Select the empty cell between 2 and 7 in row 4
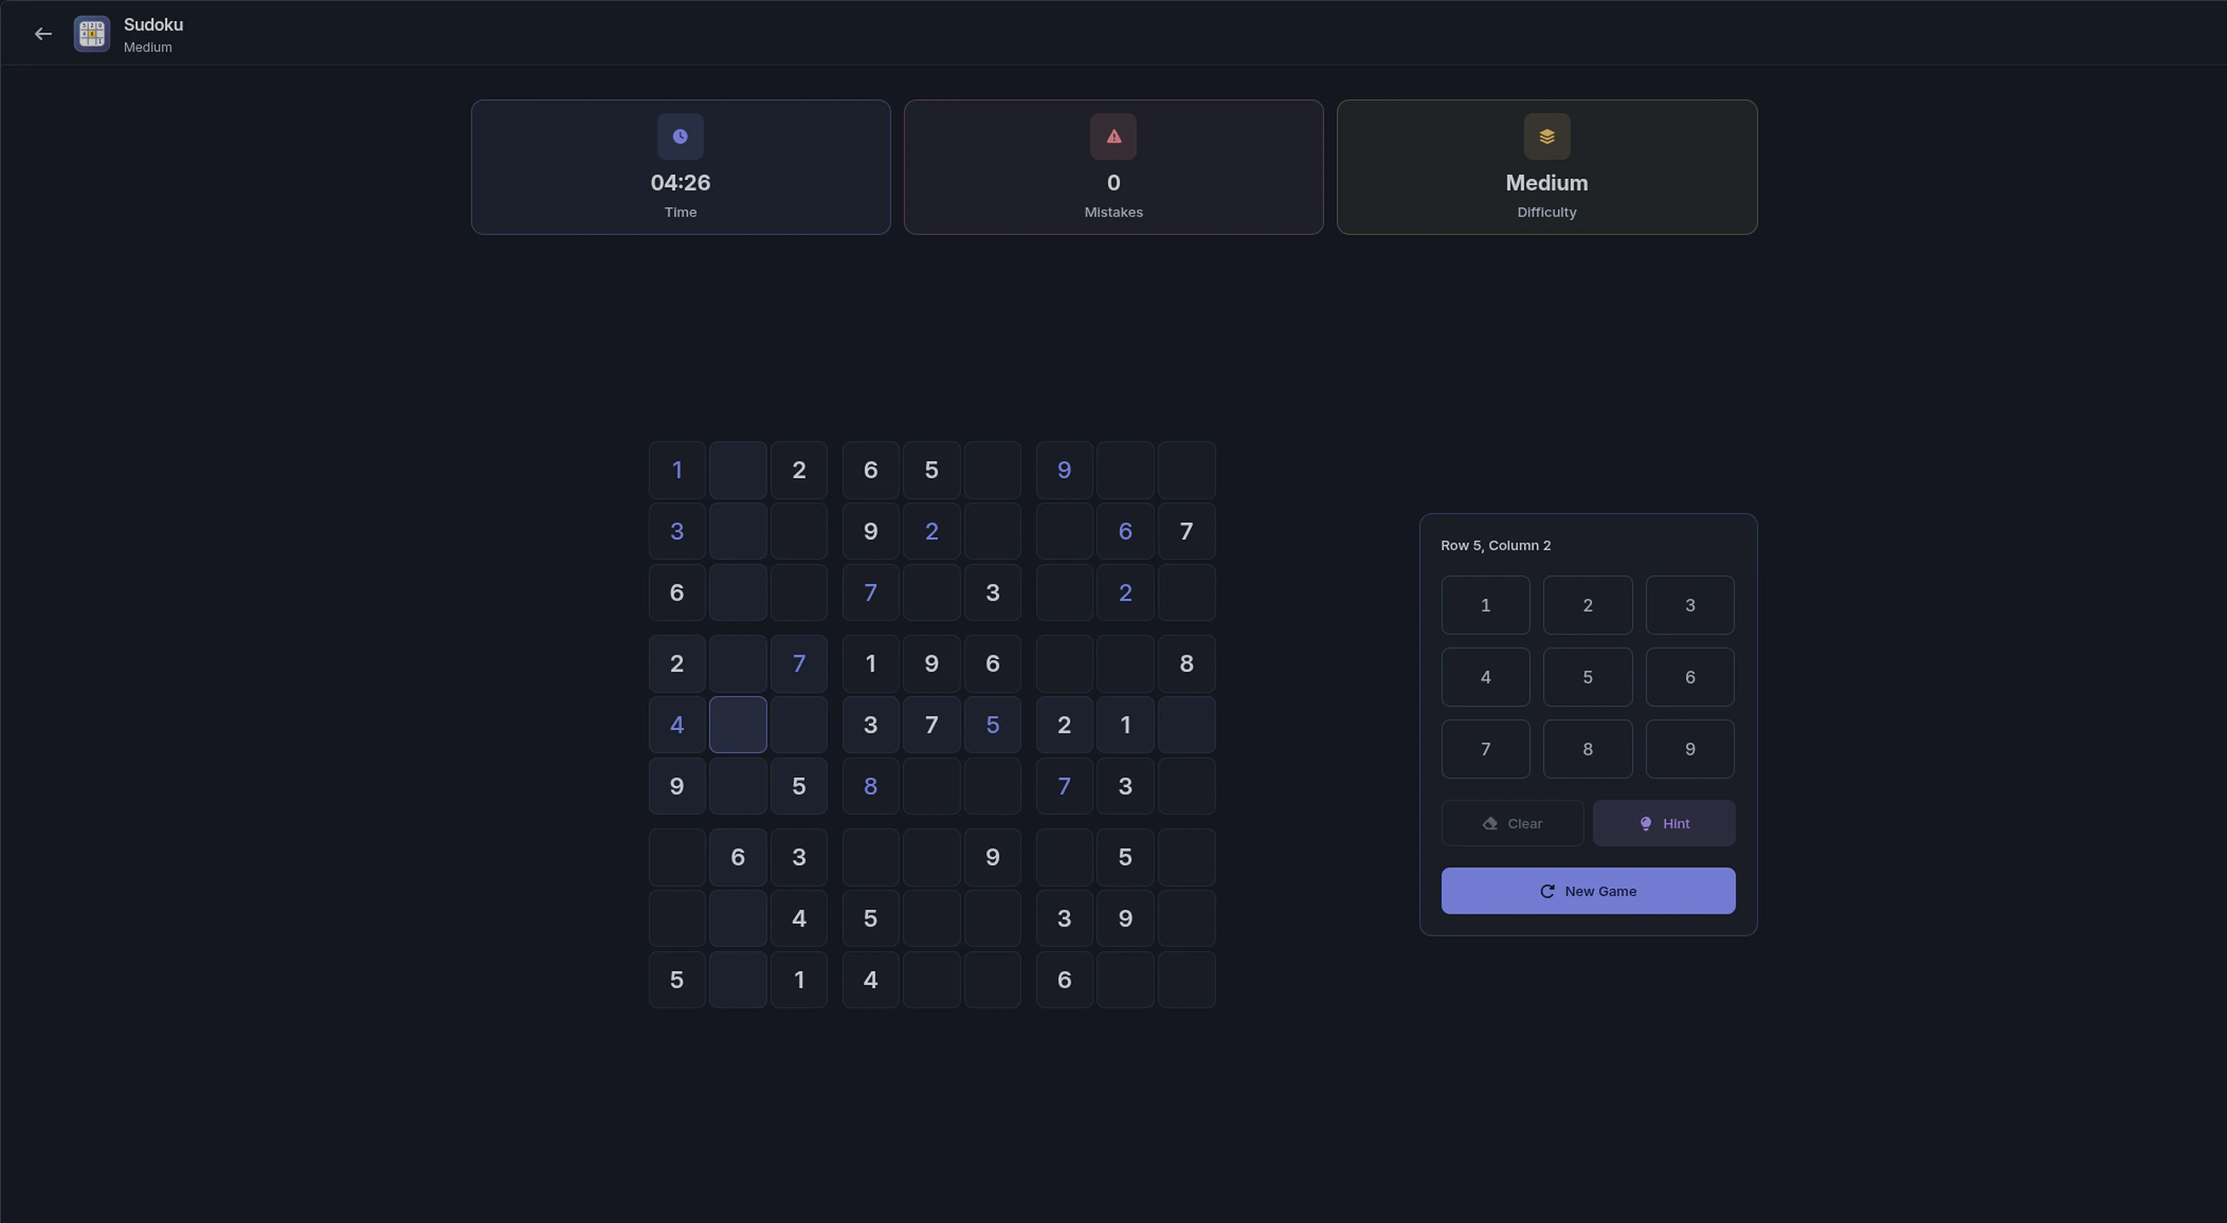This screenshot has height=1223, width=2227. pyautogui.click(x=738, y=664)
